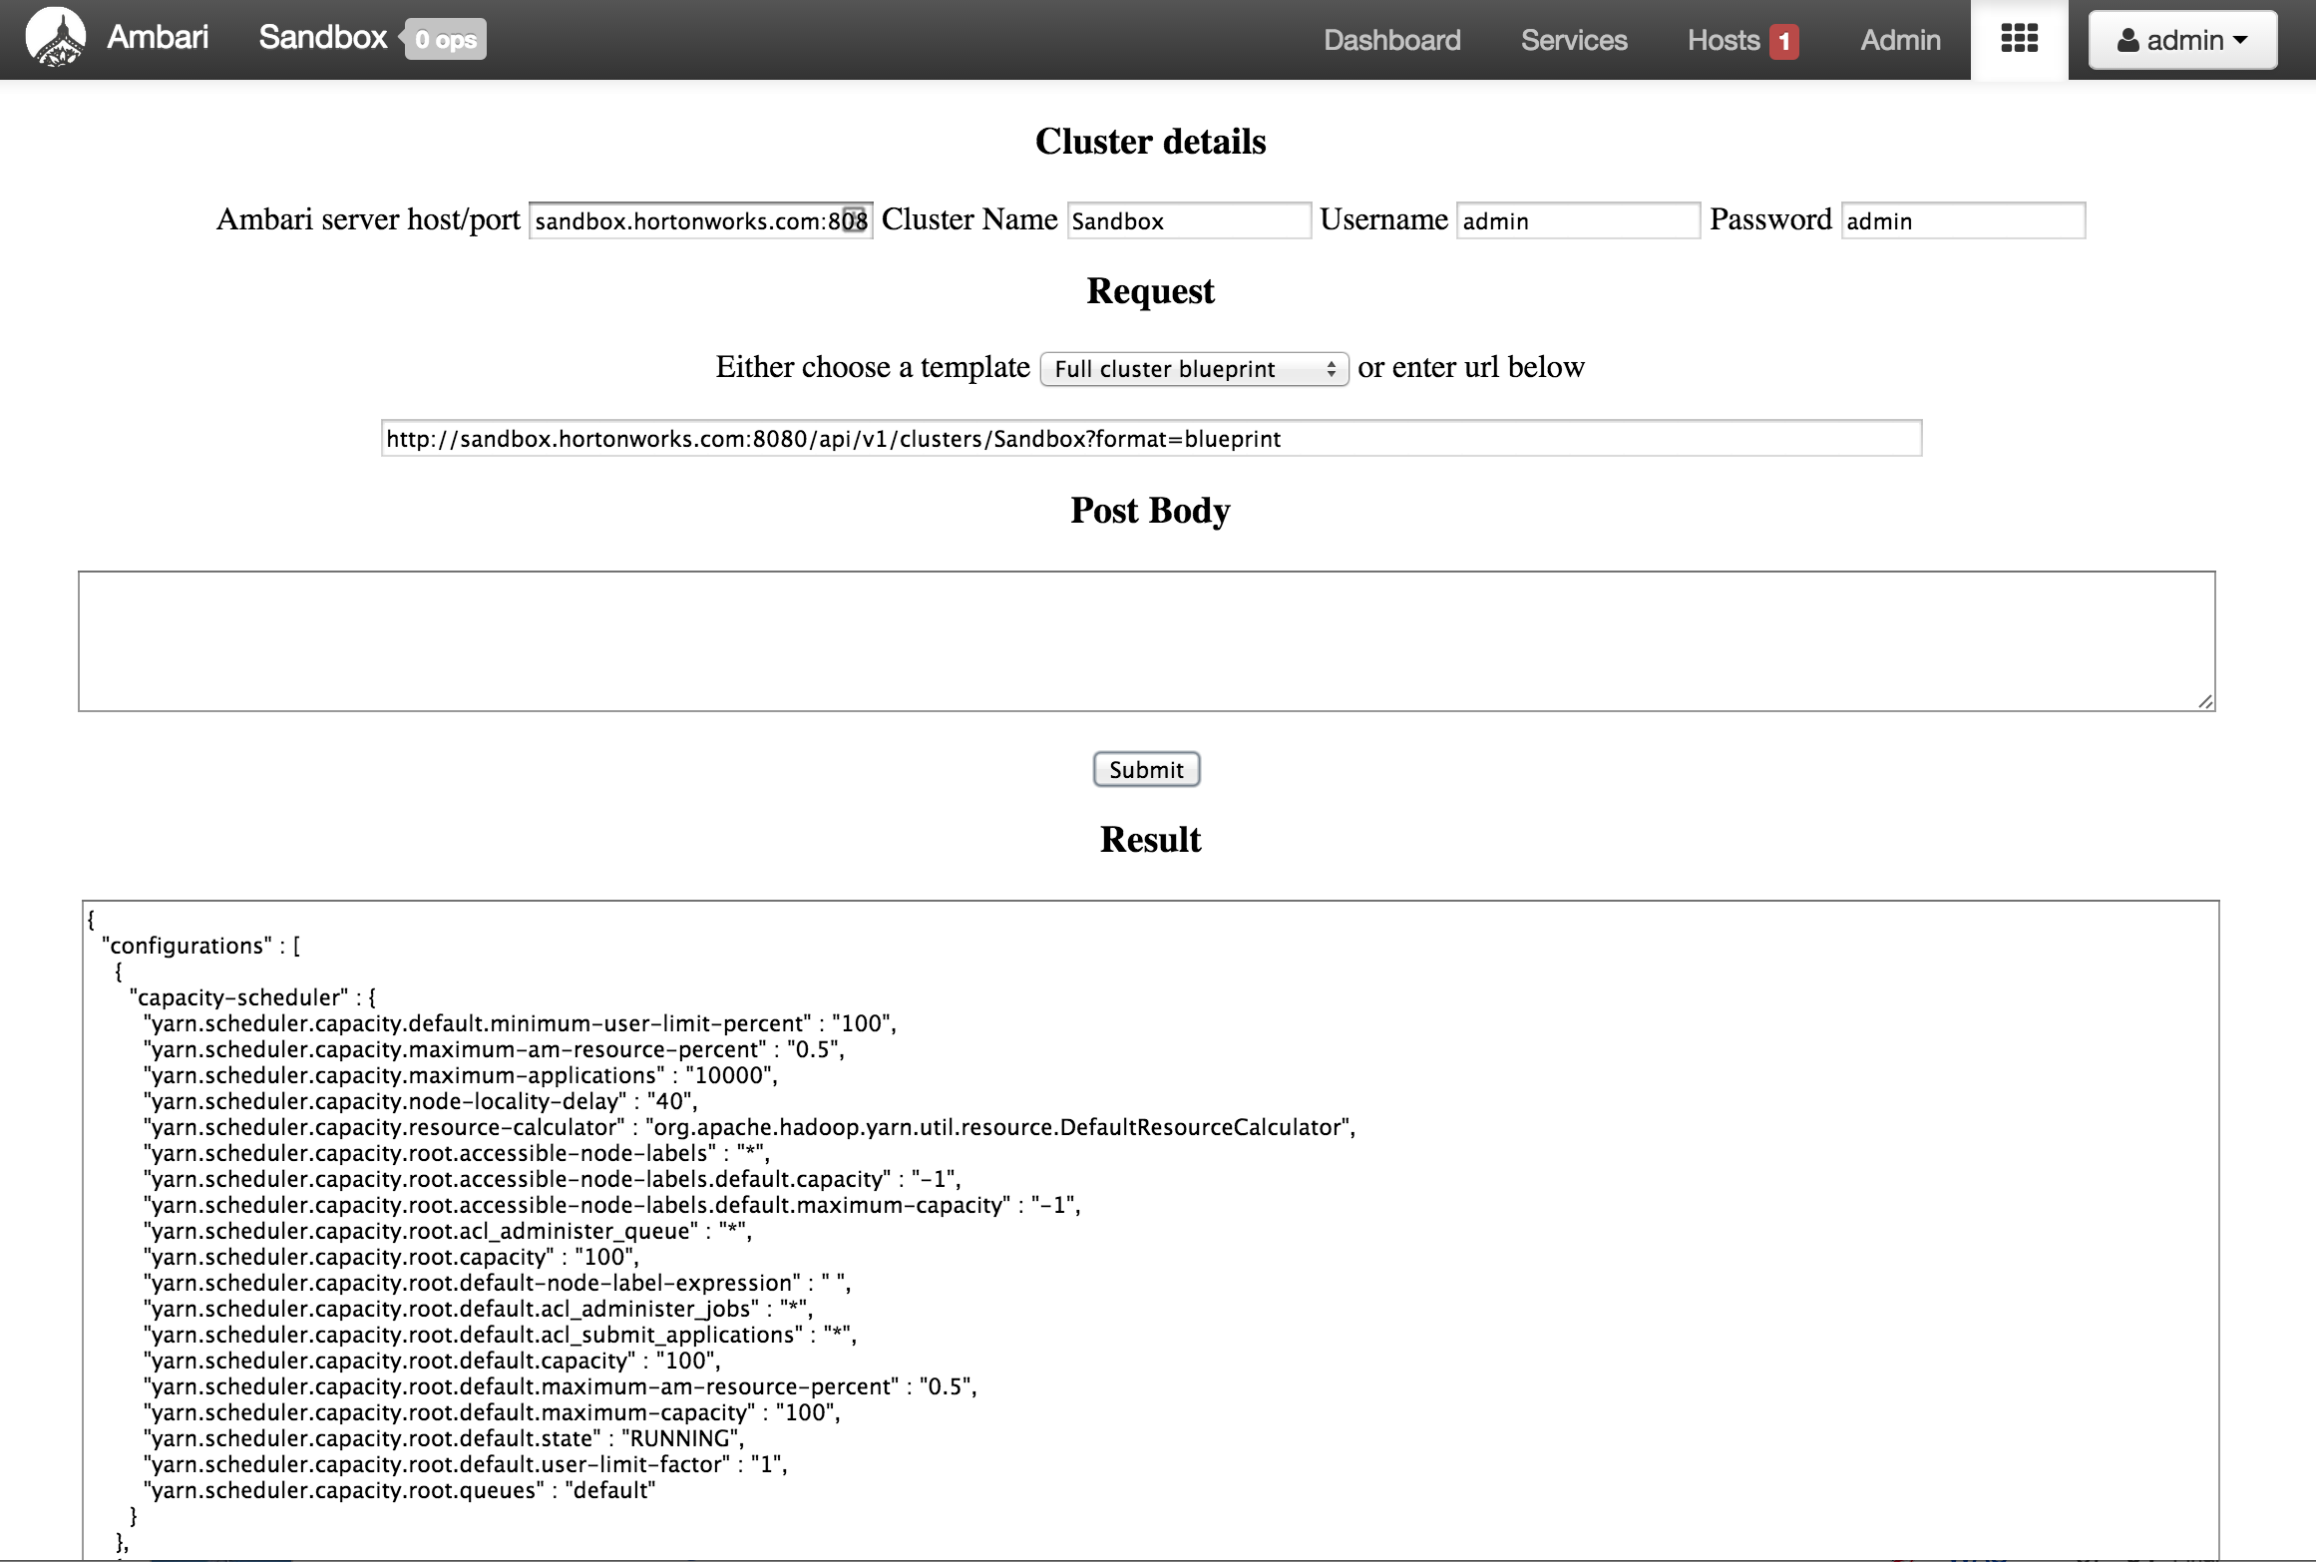
Task: Click into the Cluster Name field
Action: (1188, 220)
